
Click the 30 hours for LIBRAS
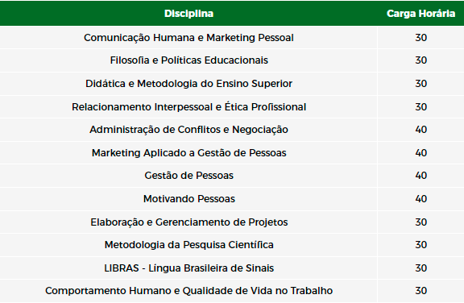(x=420, y=268)
